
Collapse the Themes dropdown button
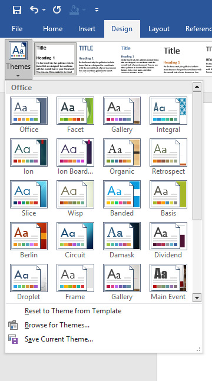(18, 59)
